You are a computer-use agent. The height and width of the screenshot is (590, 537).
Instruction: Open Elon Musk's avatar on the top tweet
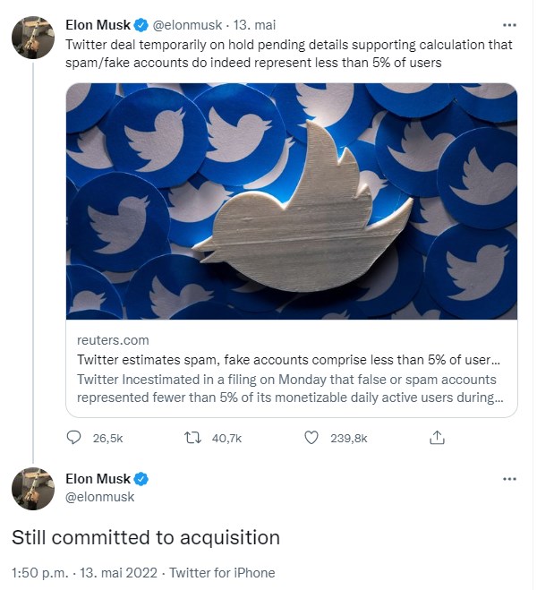click(33, 38)
